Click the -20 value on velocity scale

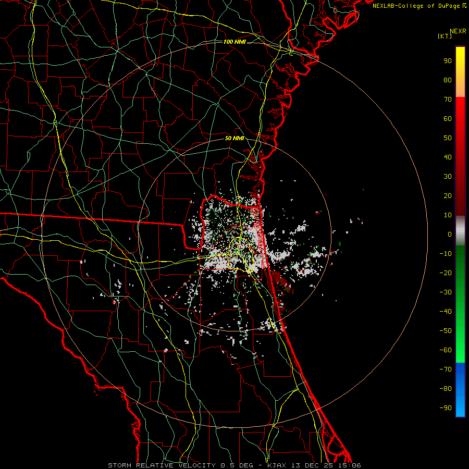446,273
